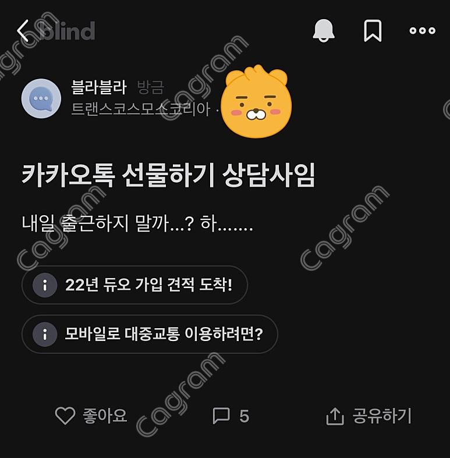This screenshot has height=458, width=450.
Task: Bookmark this post
Action: tap(373, 31)
